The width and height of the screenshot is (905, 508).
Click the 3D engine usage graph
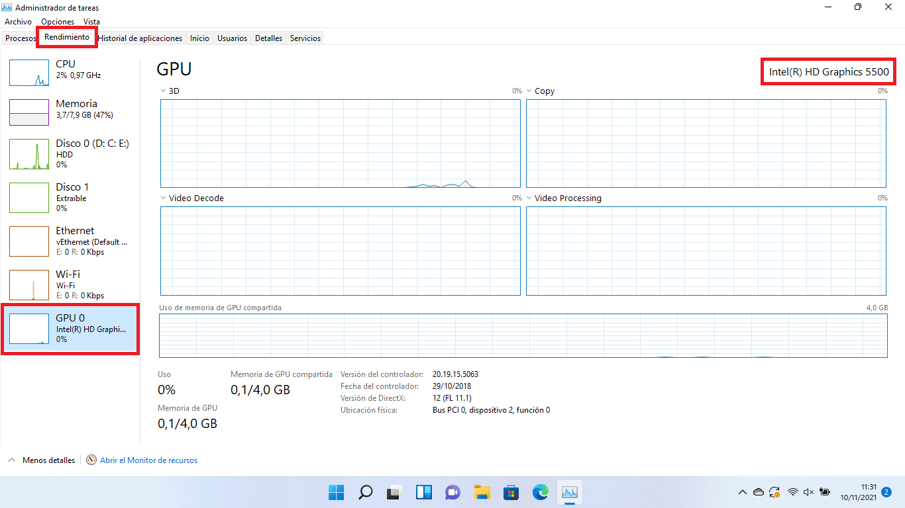[x=341, y=144]
